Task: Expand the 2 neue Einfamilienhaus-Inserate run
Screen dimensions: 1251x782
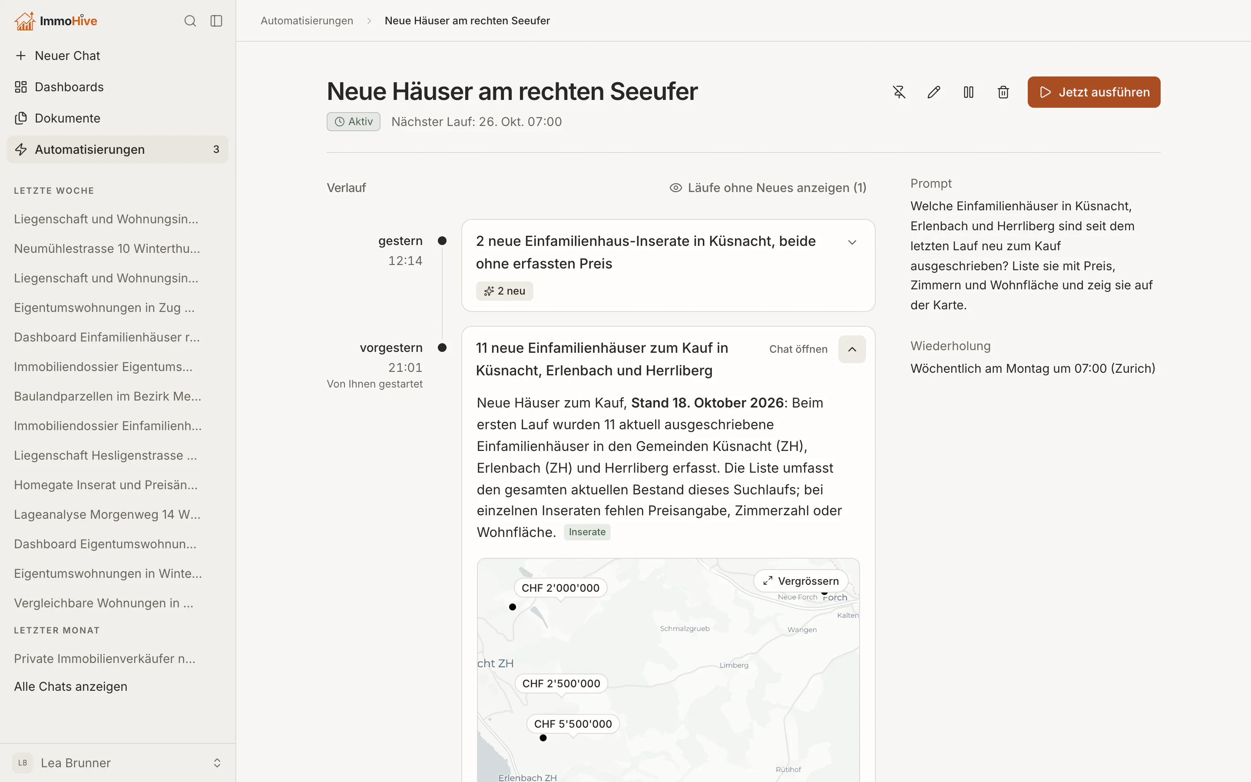Action: 852,242
